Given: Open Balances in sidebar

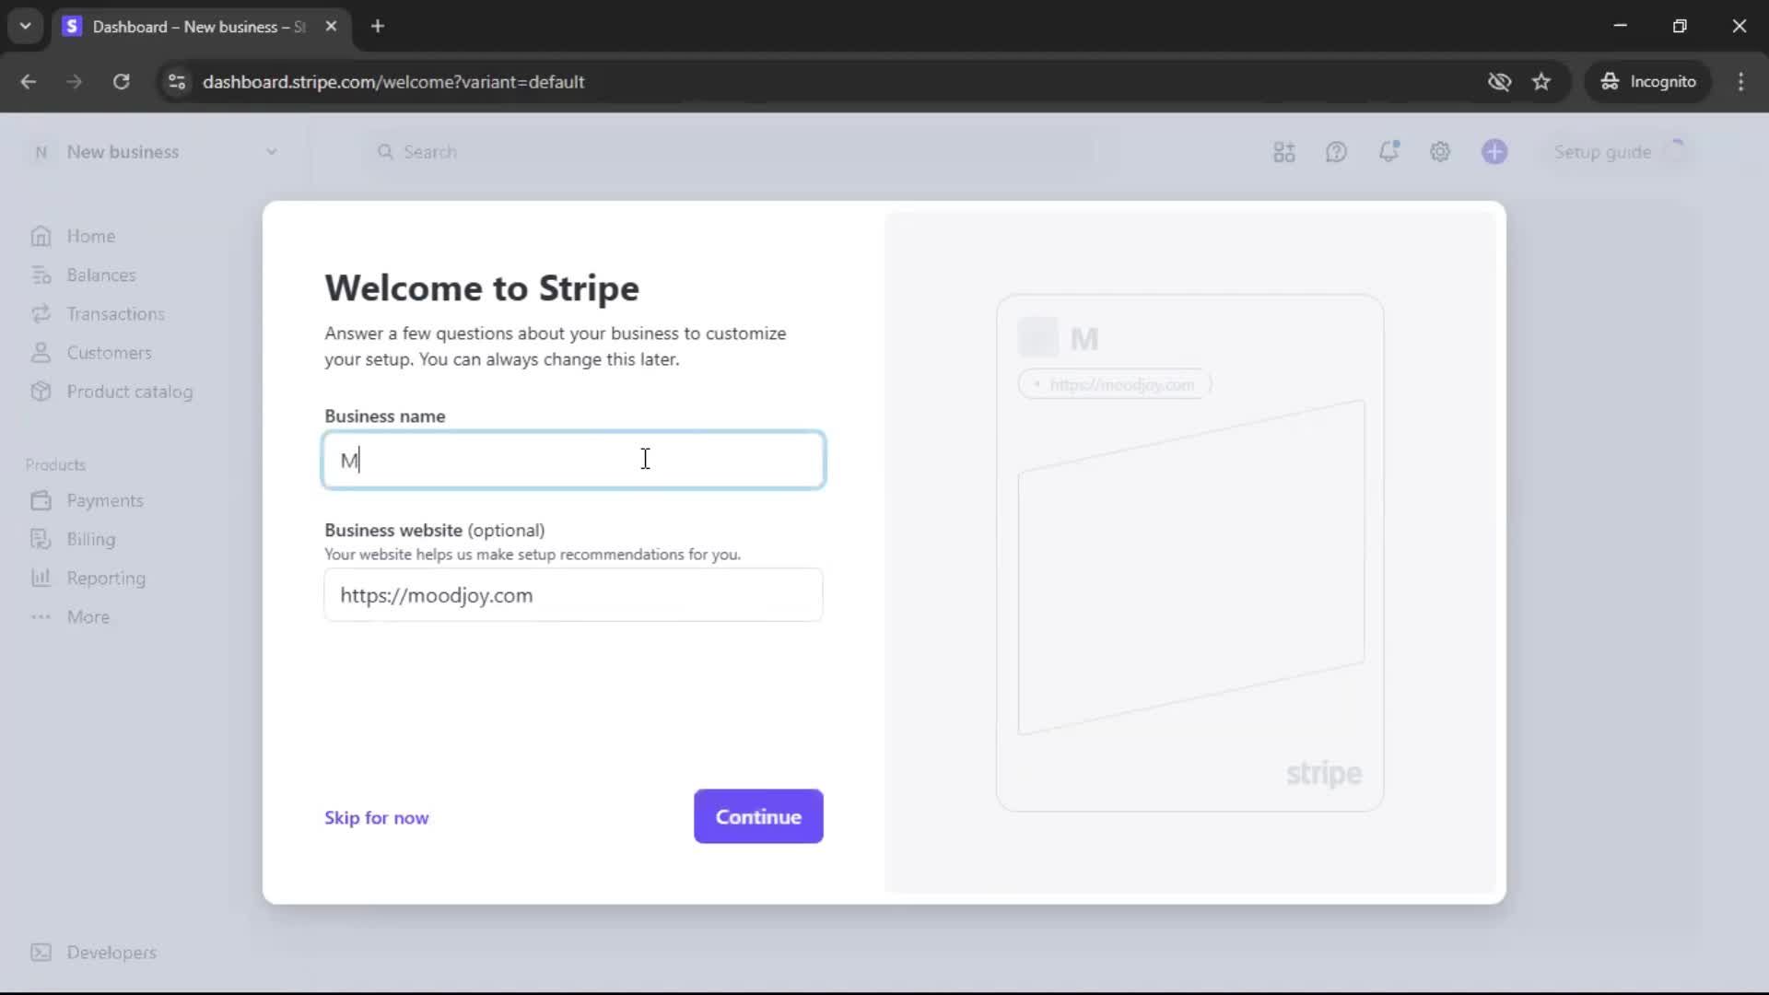Looking at the screenshot, I should point(100,275).
